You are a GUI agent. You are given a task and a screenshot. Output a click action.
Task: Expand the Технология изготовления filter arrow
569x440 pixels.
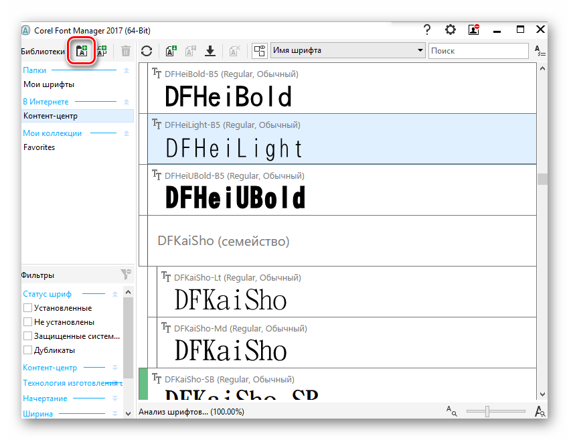[115, 383]
